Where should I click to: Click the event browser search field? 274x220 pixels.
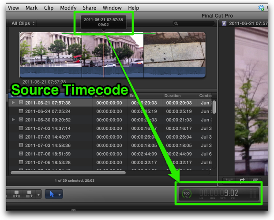pyautogui.click(x=193, y=23)
